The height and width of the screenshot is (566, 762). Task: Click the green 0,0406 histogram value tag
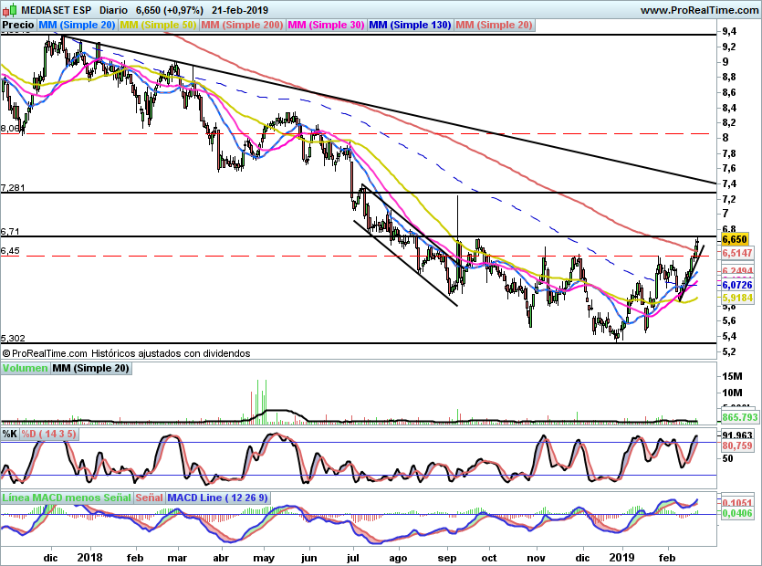point(737,513)
